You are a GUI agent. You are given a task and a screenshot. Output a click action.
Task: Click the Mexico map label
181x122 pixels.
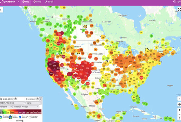(x=92, y=106)
